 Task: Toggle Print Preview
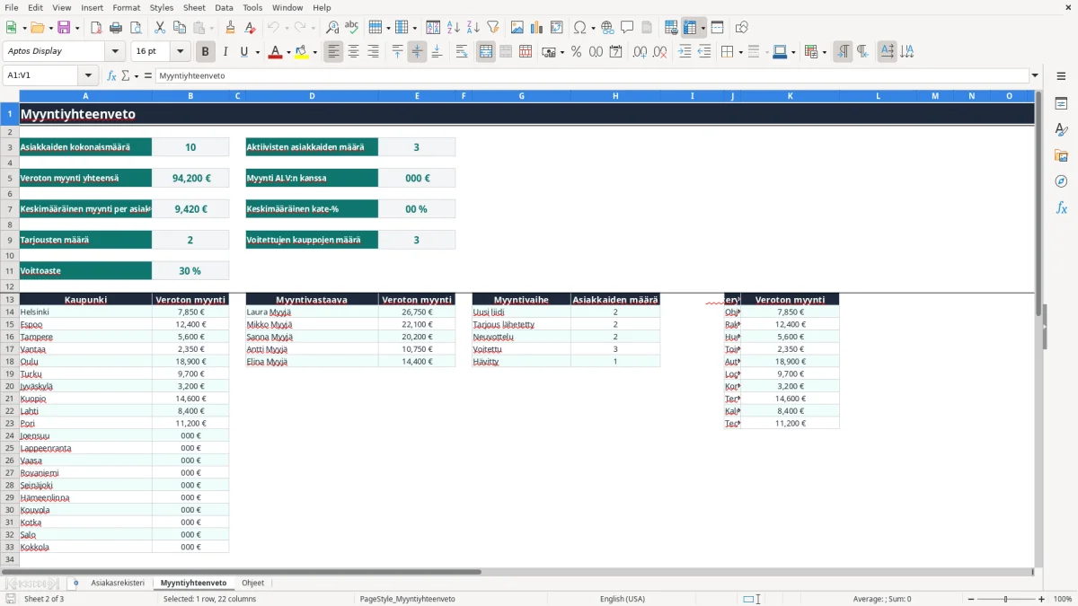pos(134,28)
